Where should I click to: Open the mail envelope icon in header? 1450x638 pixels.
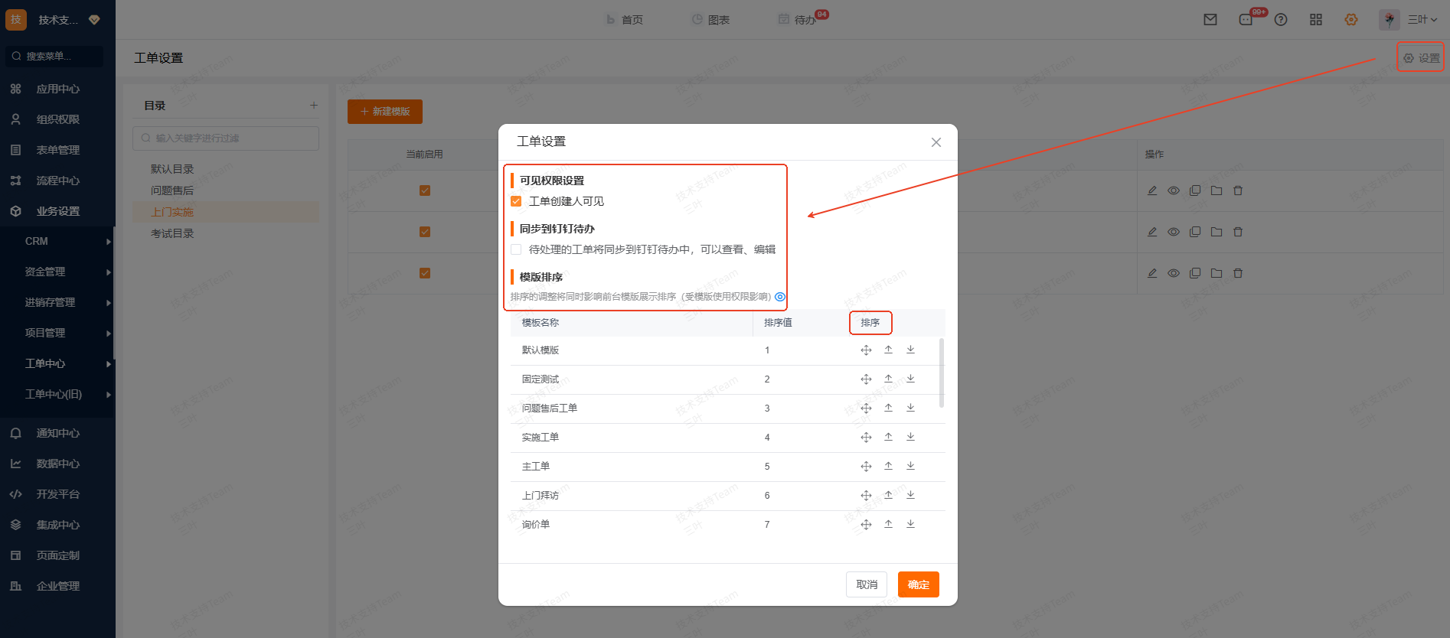point(1210,20)
